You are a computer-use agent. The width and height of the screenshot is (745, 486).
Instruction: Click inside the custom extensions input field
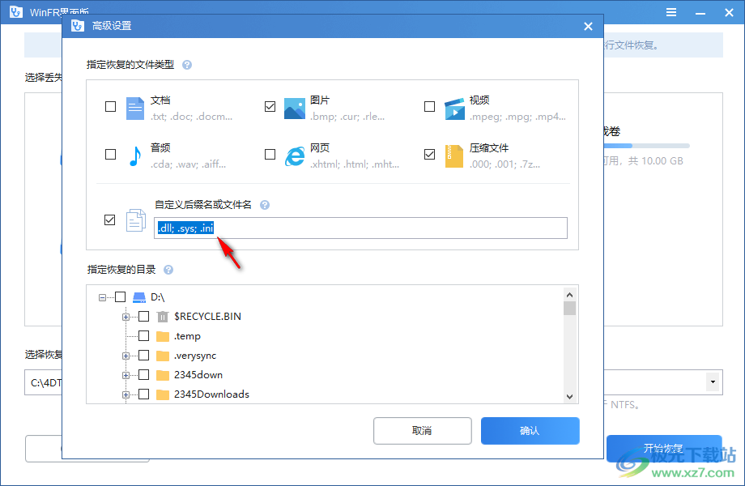click(356, 228)
